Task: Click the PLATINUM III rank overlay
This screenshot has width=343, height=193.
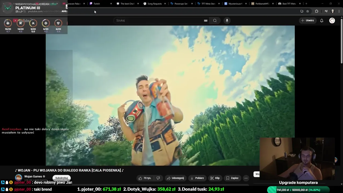Action: pos(28,8)
